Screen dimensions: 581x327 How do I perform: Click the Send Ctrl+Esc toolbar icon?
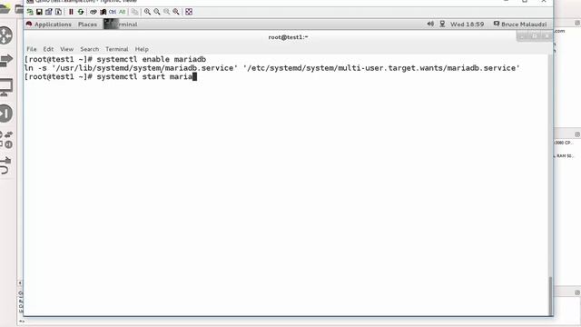(103, 12)
